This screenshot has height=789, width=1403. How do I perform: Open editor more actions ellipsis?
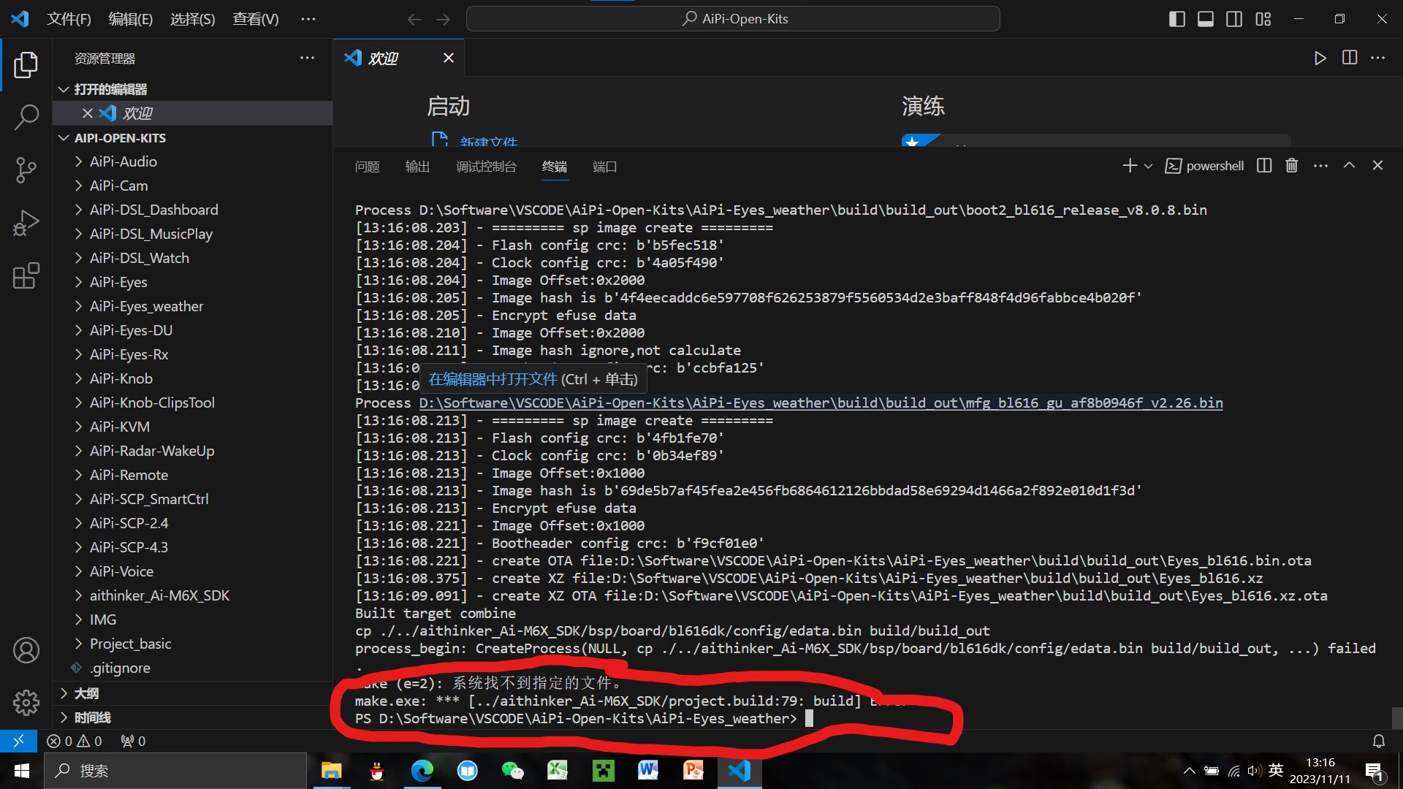[x=1378, y=58]
